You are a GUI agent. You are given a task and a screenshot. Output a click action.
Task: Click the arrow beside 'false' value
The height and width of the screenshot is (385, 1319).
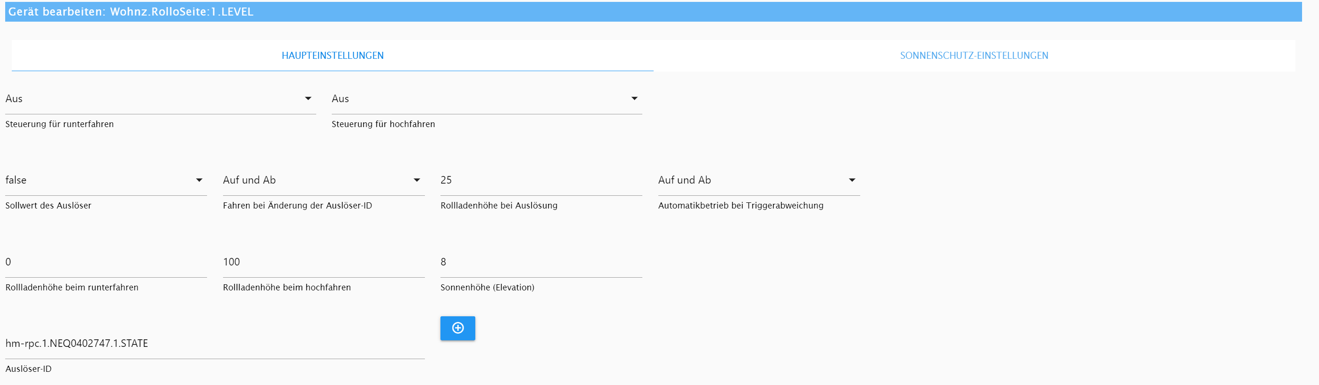point(199,180)
